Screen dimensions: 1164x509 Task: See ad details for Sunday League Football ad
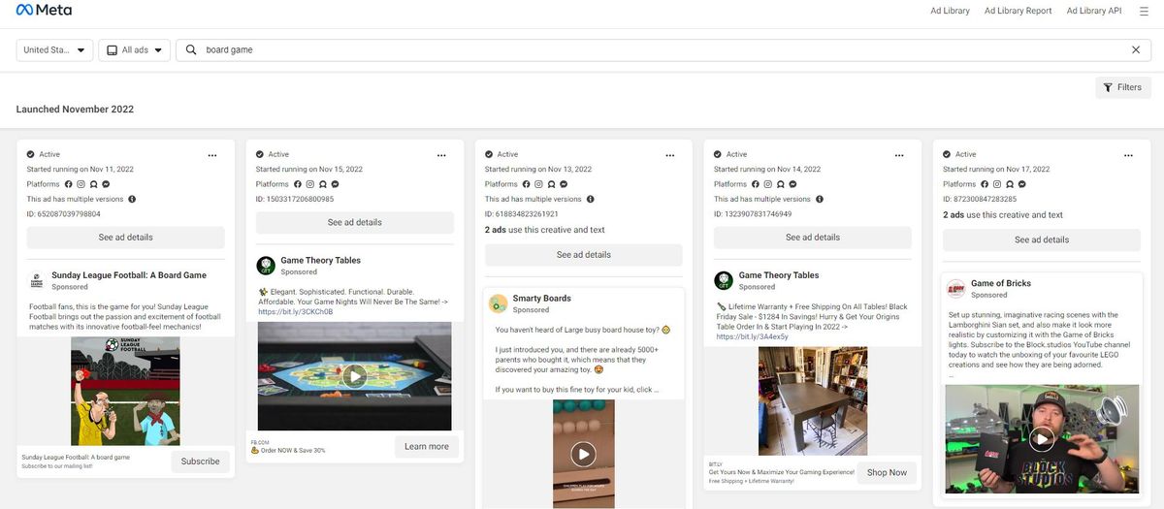[126, 238]
